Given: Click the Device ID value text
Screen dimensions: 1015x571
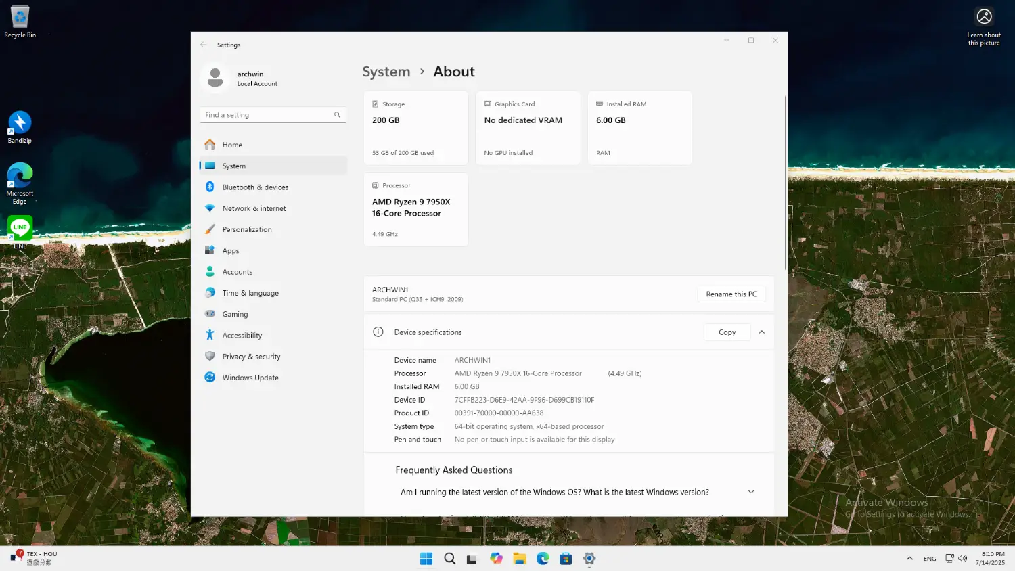Looking at the screenshot, I should point(524,400).
